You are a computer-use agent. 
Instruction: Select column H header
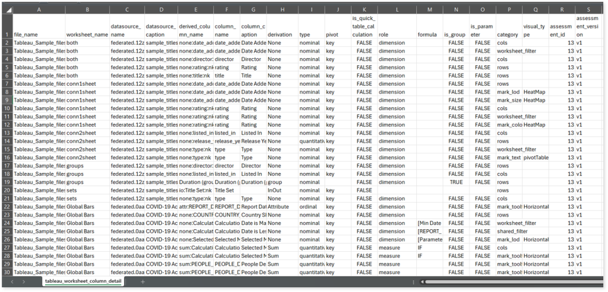282,10
